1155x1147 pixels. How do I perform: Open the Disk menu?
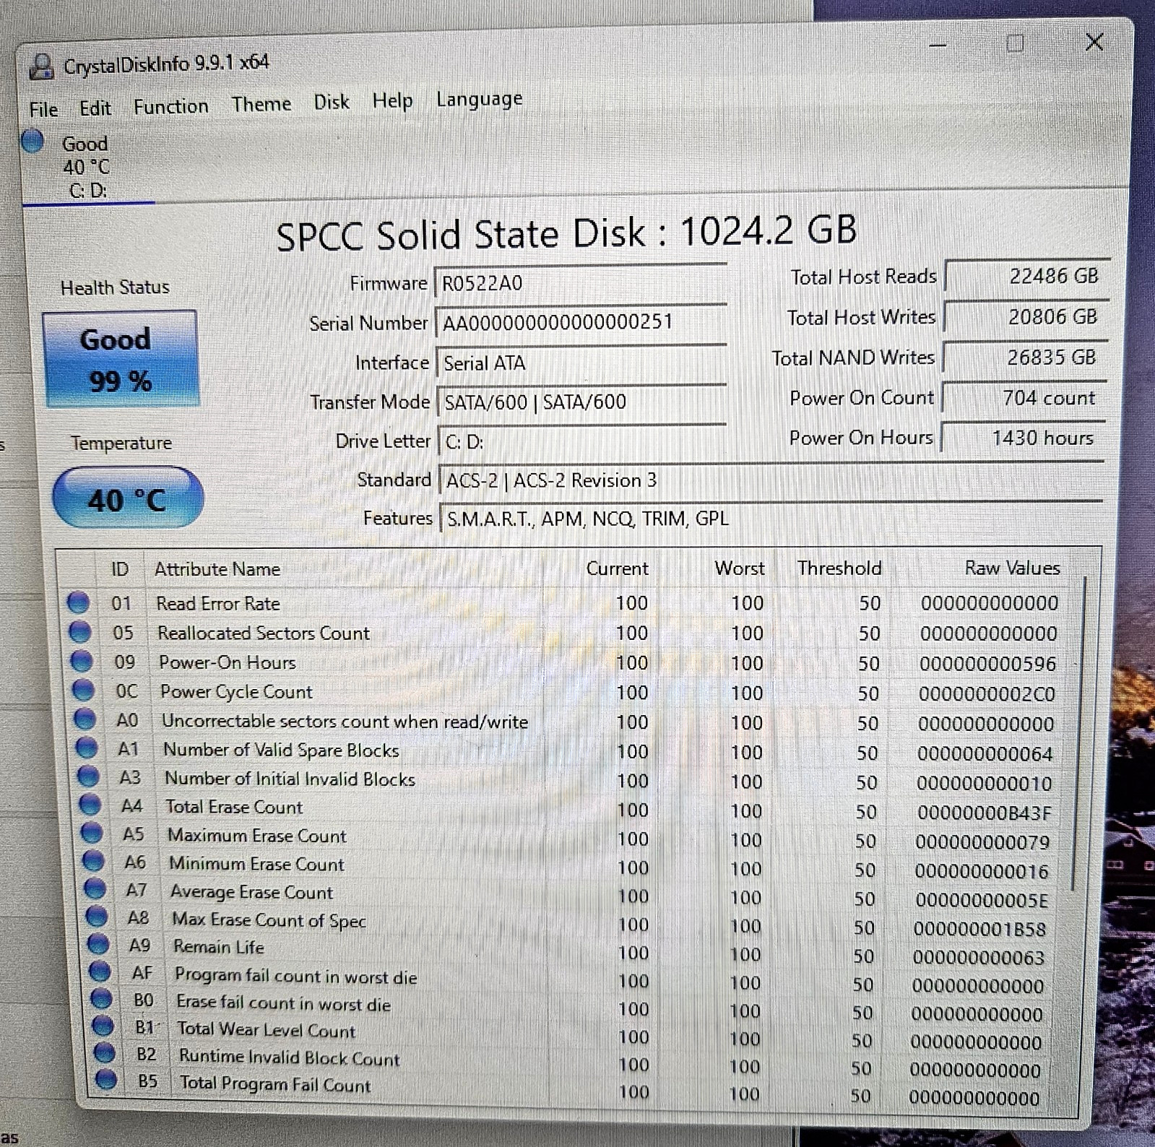click(x=332, y=102)
